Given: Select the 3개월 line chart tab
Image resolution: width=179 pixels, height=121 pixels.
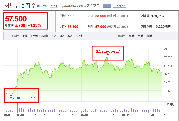Looking at the screenshot, I should pyautogui.click(x=45, y=36).
